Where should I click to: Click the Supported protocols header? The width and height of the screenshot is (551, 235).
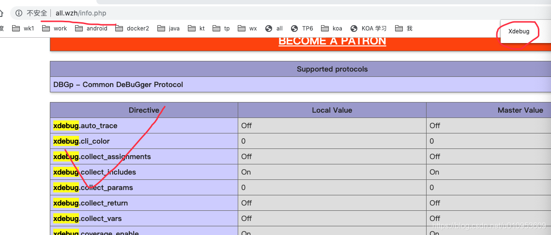pyautogui.click(x=332, y=69)
